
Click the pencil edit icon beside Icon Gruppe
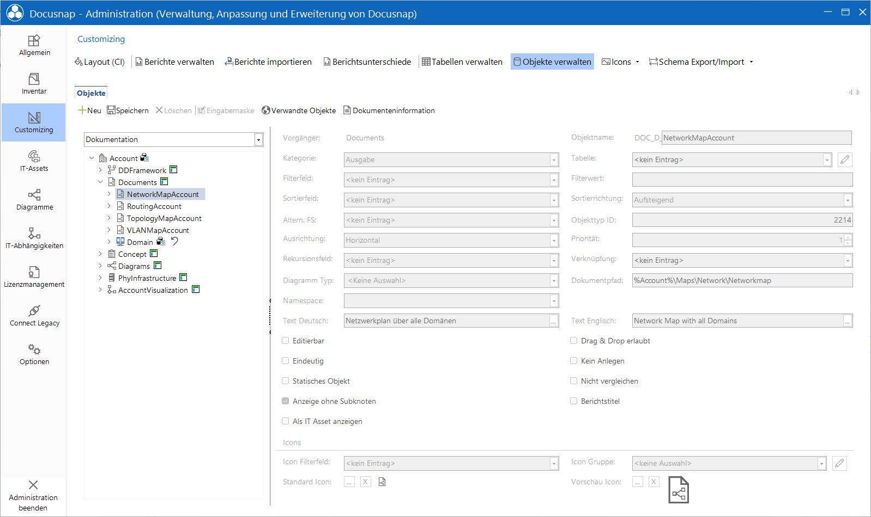click(839, 463)
